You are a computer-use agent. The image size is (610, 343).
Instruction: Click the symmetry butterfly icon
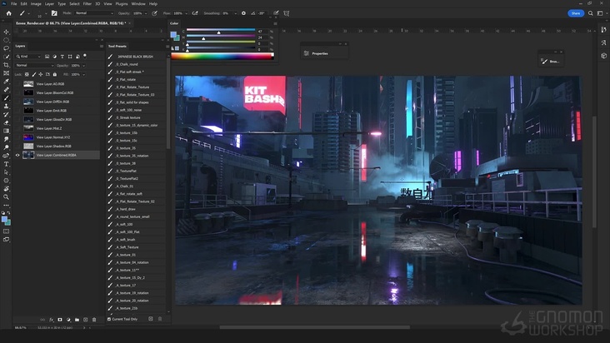click(287, 13)
